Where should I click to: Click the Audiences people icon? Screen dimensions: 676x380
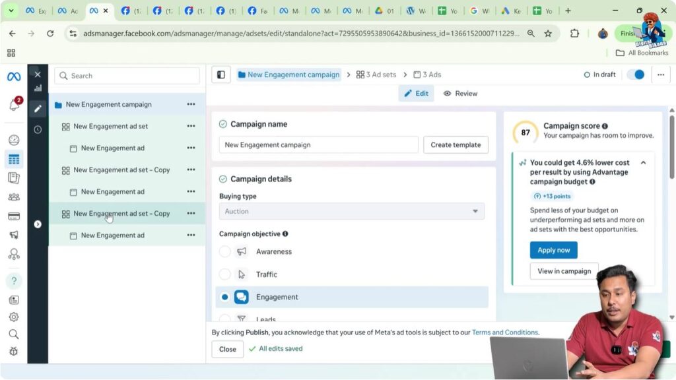pyautogui.click(x=14, y=197)
